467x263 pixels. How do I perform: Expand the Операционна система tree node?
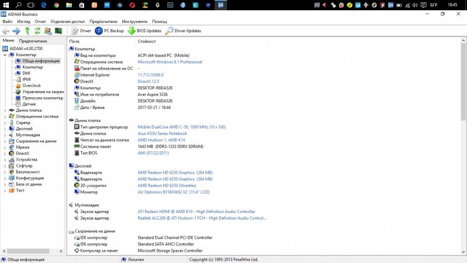[x=5, y=116]
